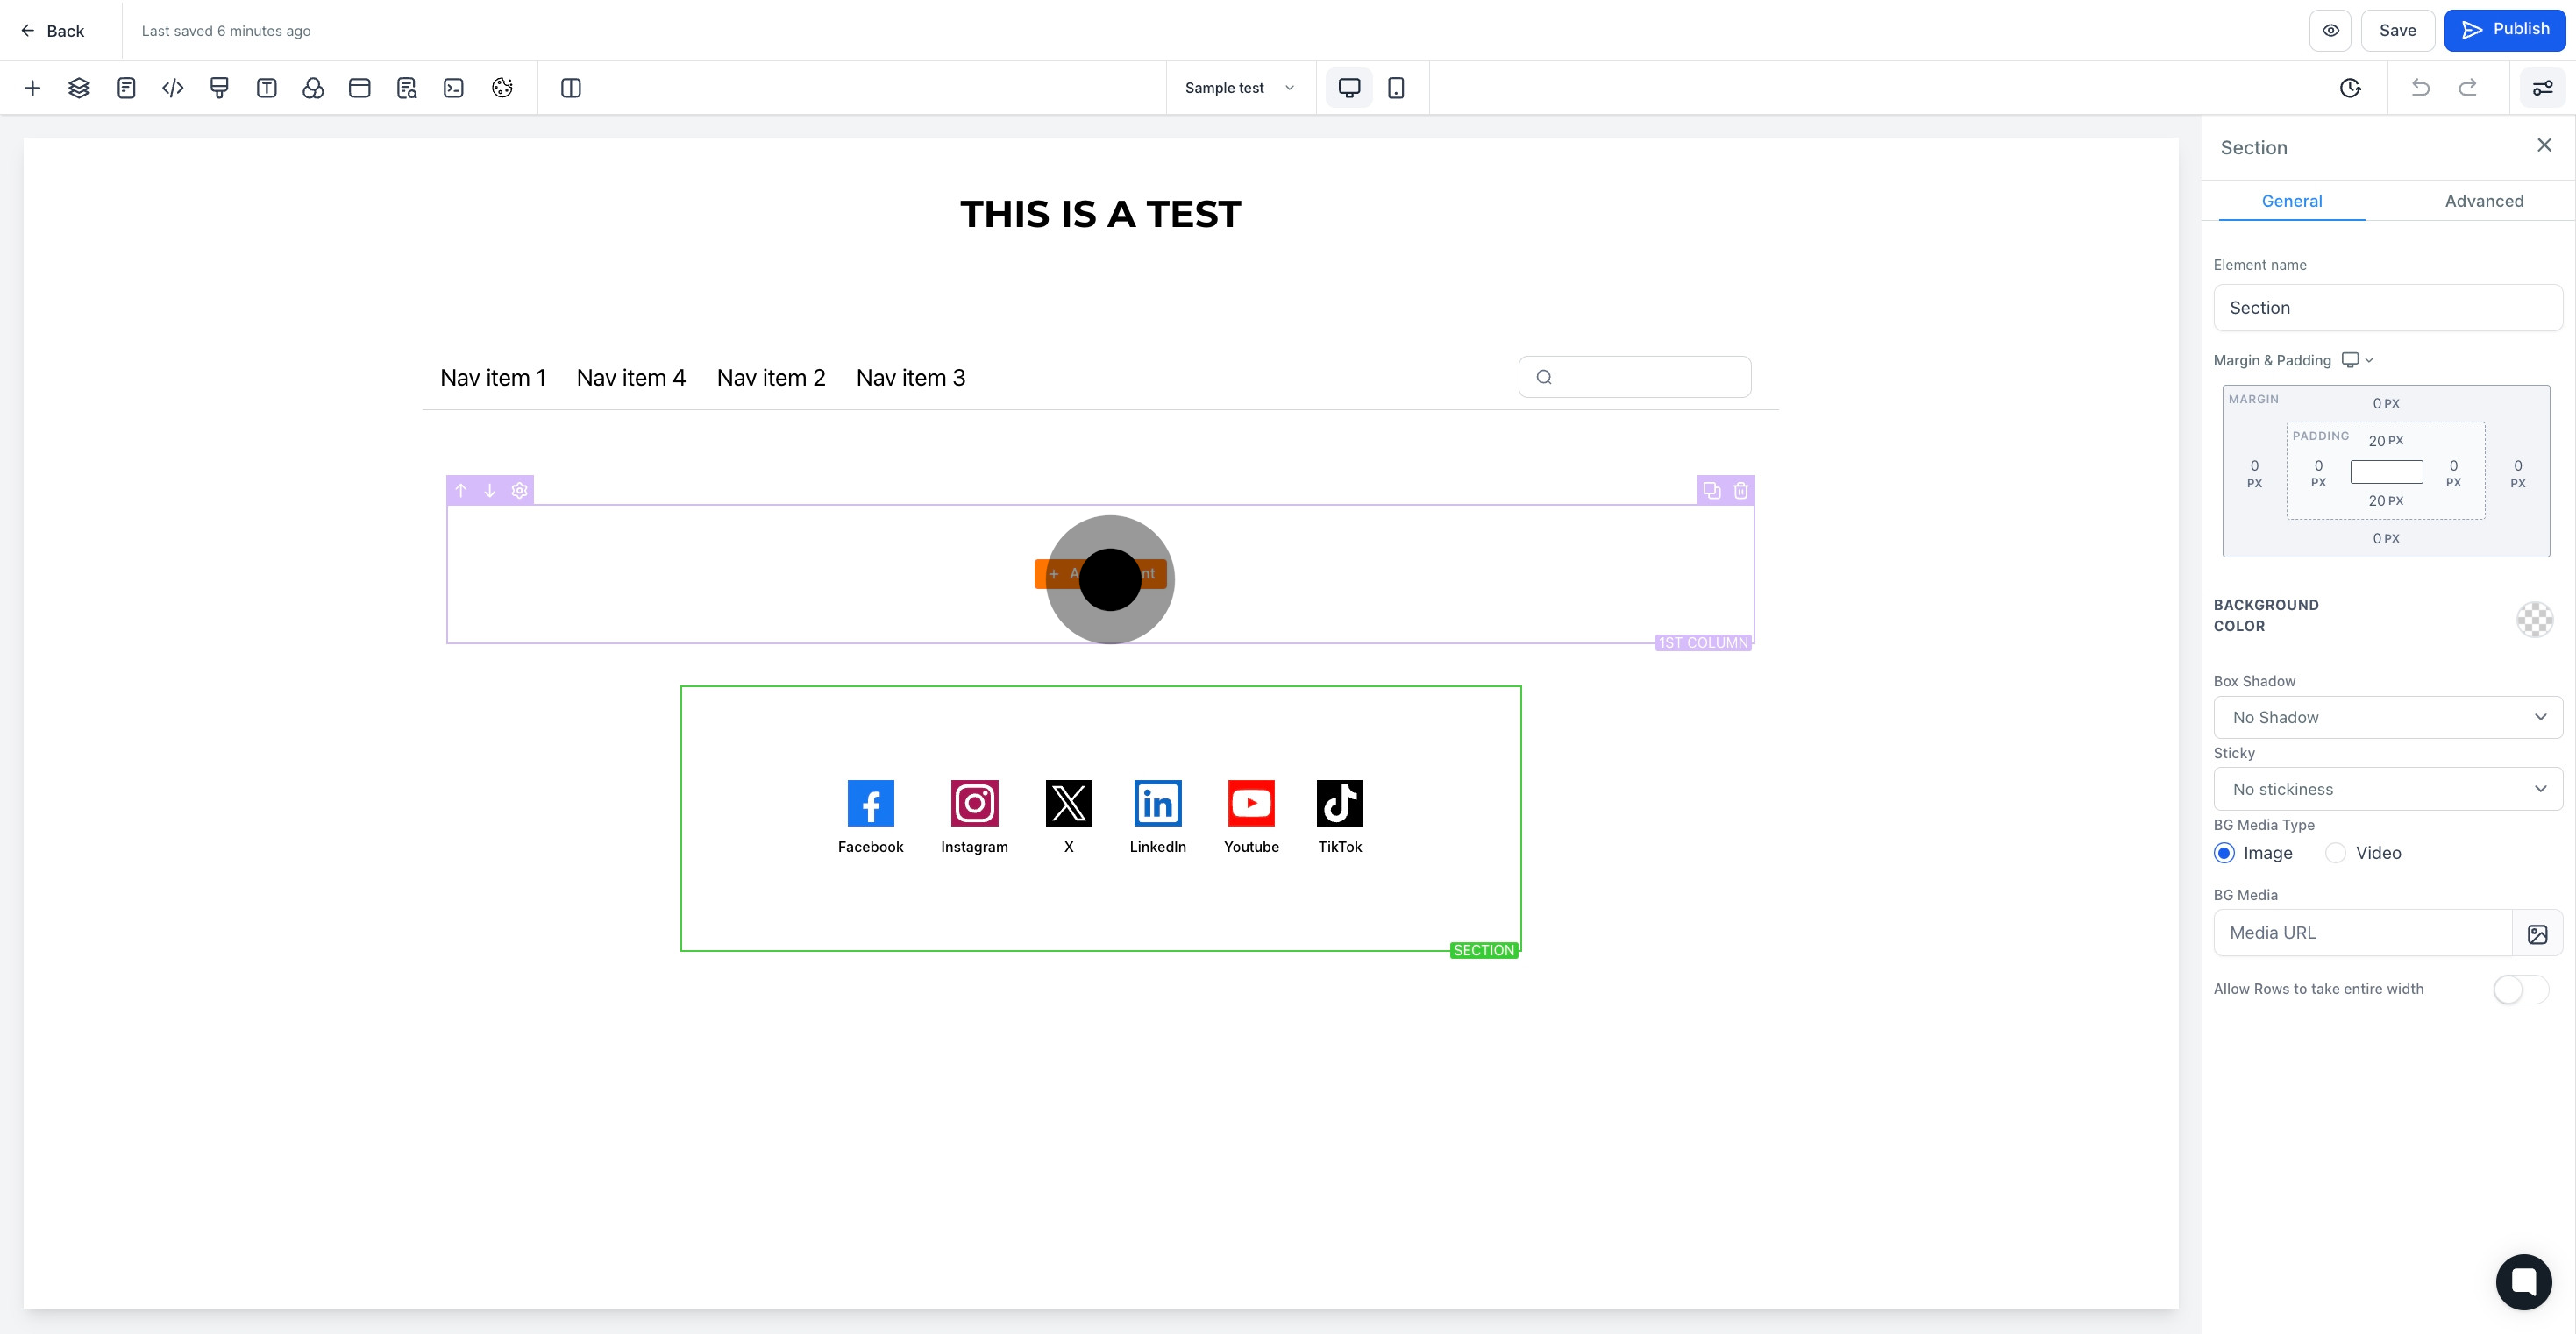Duplicate the selected column
The width and height of the screenshot is (2576, 1334).
pyautogui.click(x=1712, y=490)
